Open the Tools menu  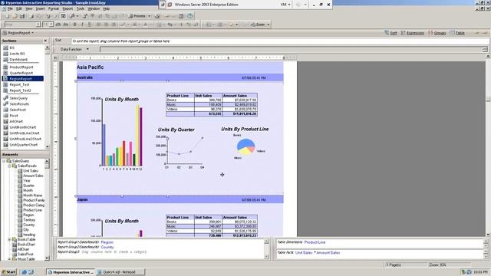(81, 8)
